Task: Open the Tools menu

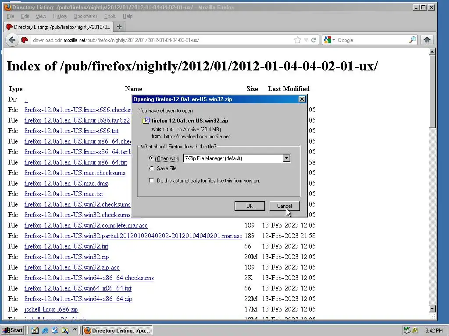Action: (x=110, y=16)
